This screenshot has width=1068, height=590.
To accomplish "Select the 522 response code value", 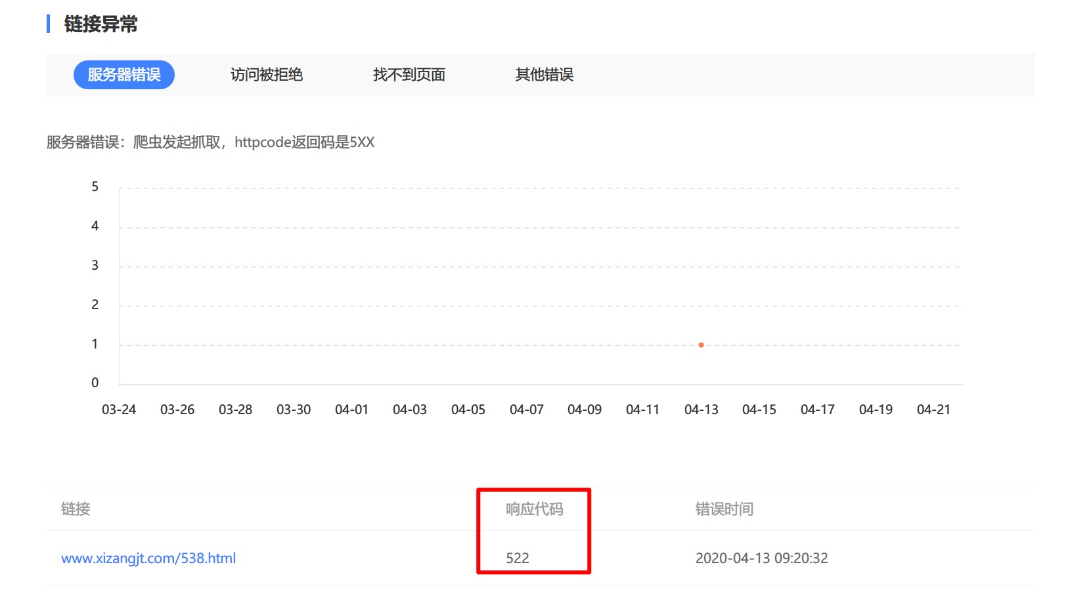I will pos(517,558).
